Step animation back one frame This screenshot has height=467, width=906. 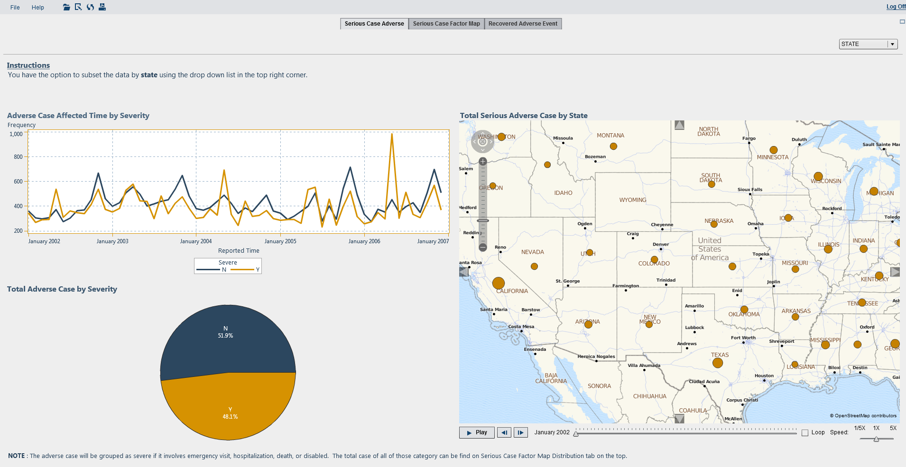(x=504, y=432)
